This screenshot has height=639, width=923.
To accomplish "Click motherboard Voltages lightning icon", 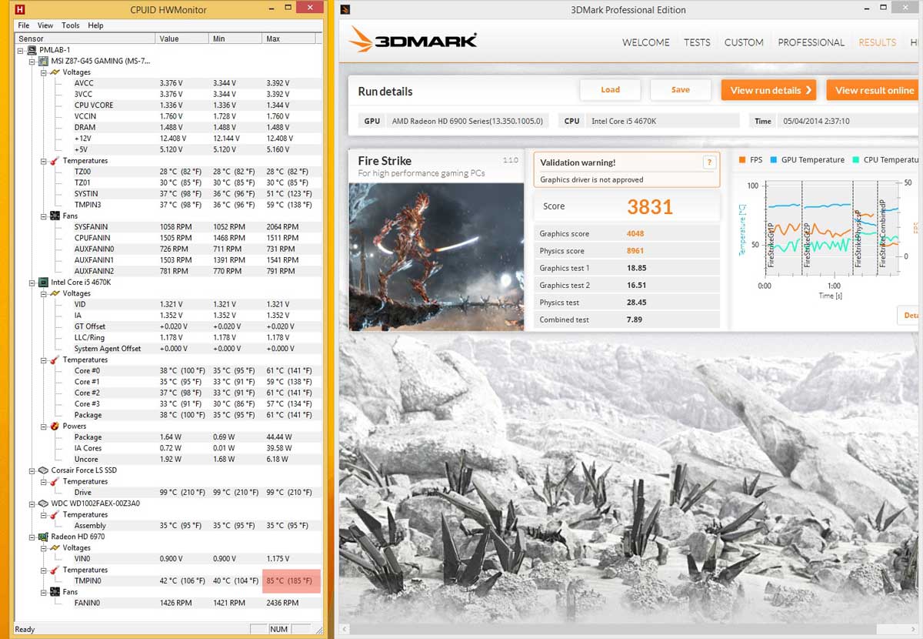I will (x=55, y=72).
